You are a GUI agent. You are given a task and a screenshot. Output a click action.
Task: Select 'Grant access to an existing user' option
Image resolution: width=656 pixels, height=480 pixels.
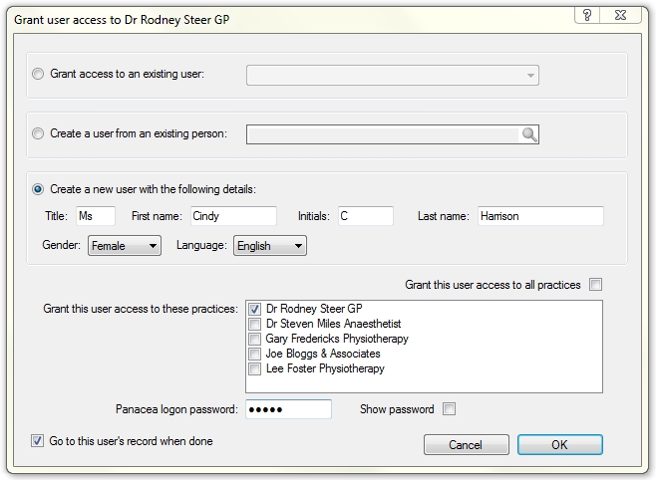[x=39, y=75]
